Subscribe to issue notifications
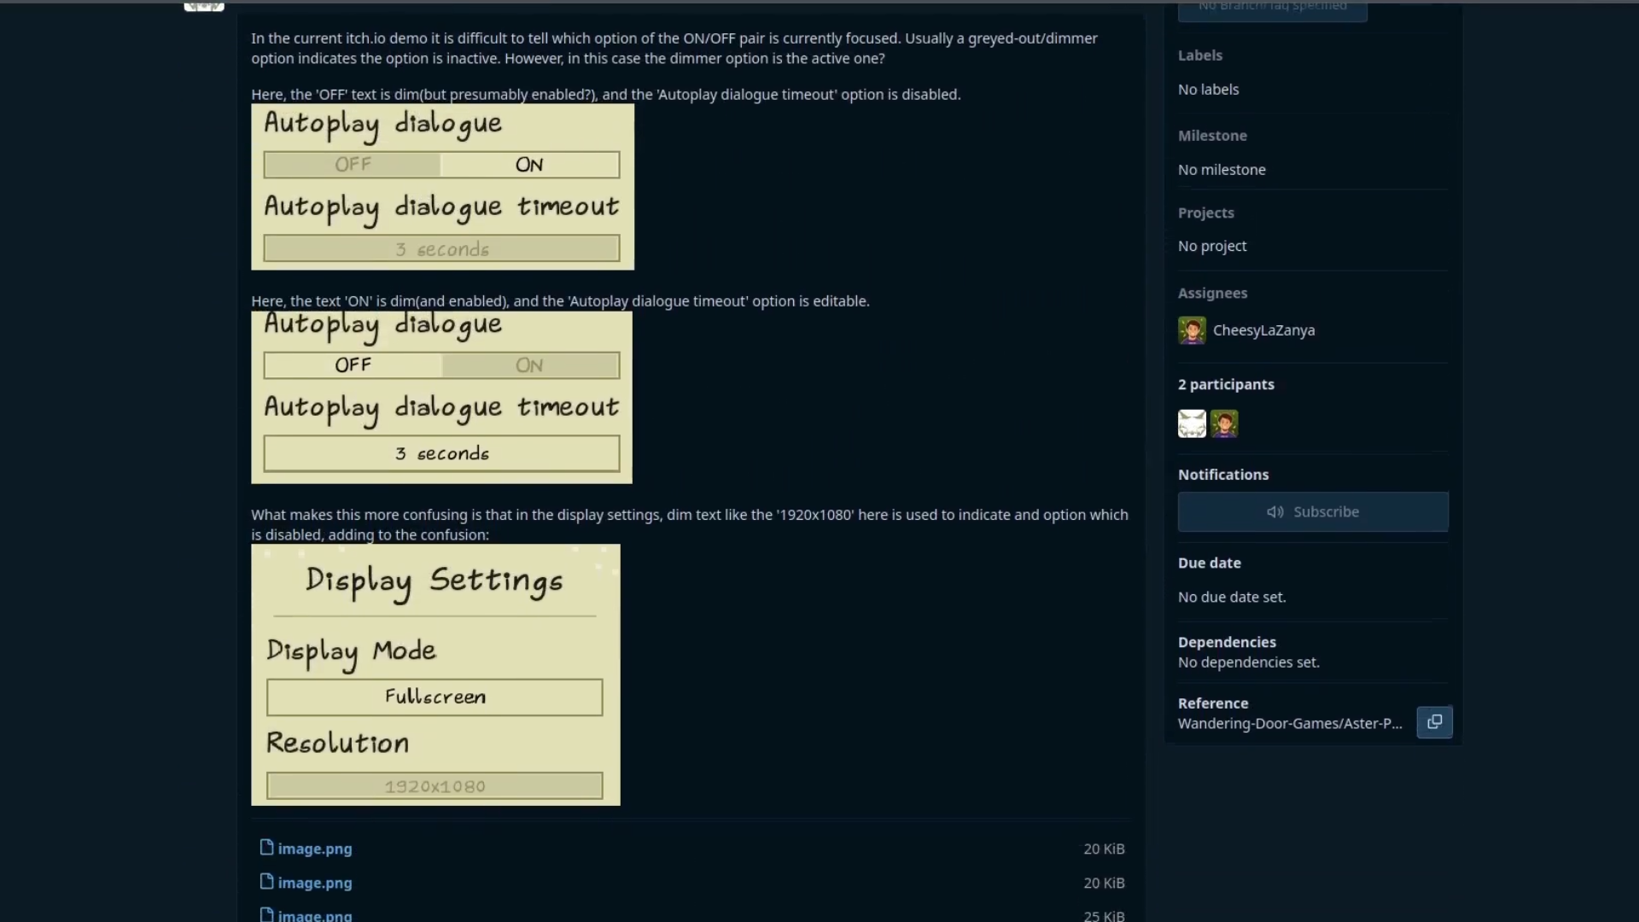 tap(1313, 512)
